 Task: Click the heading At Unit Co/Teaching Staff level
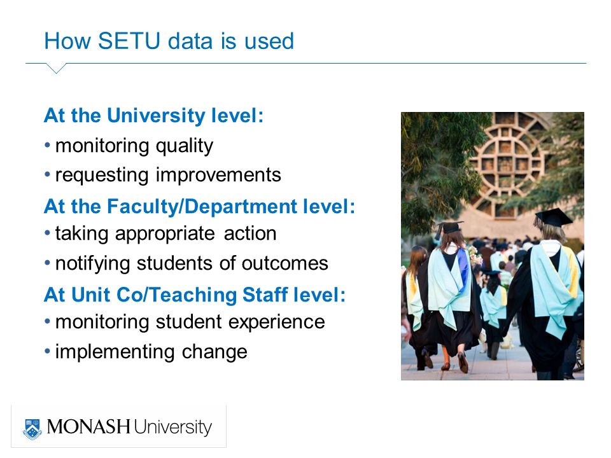(195, 295)
